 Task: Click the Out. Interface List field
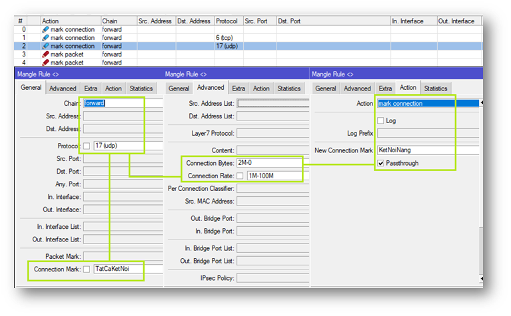123,239
